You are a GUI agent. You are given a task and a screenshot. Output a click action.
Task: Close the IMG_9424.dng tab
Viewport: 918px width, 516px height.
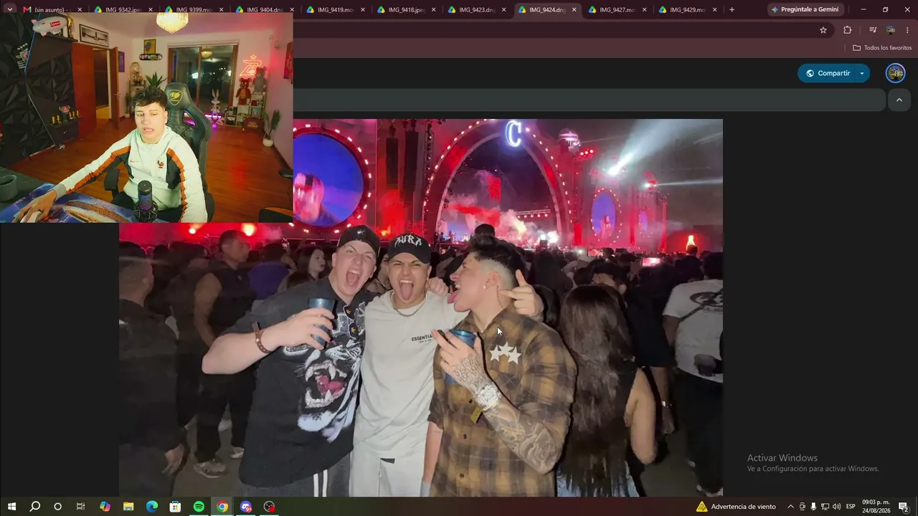click(x=574, y=10)
